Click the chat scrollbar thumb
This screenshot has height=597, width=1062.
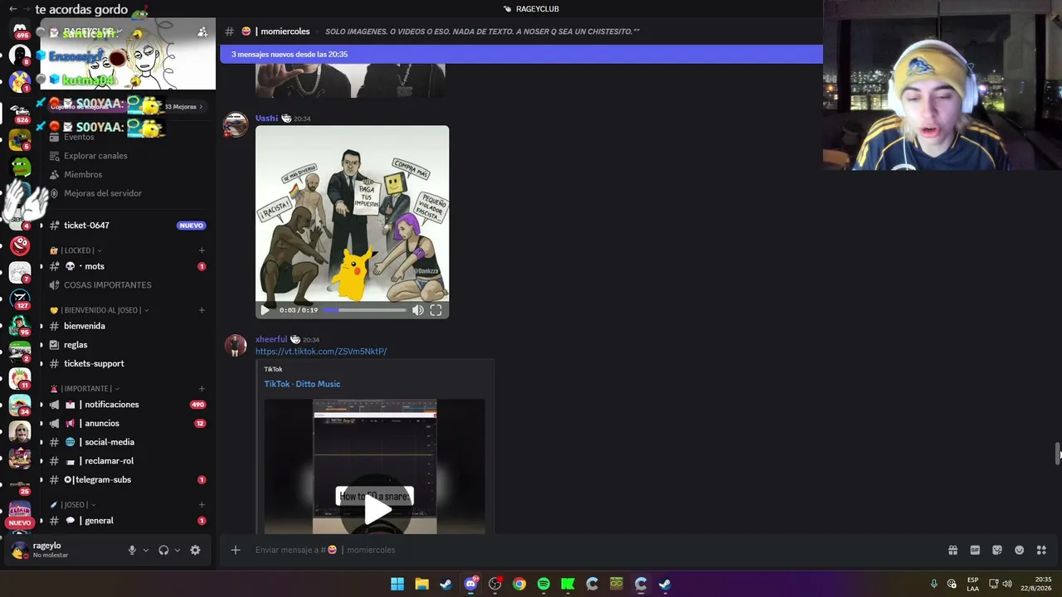pyautogui.click(x=1058, y=454)
